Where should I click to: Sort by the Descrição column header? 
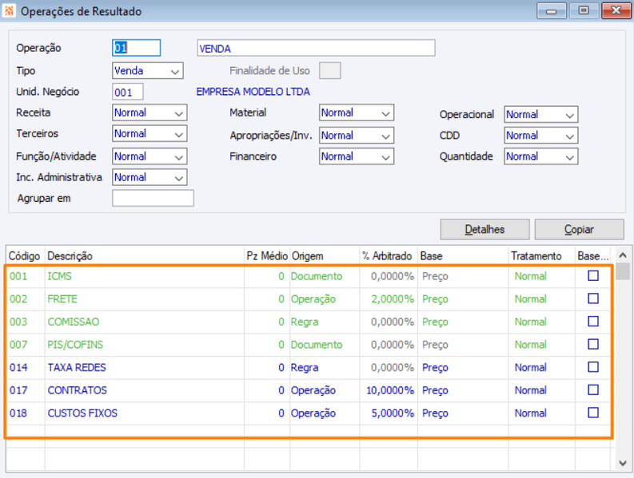coord(145,256)
